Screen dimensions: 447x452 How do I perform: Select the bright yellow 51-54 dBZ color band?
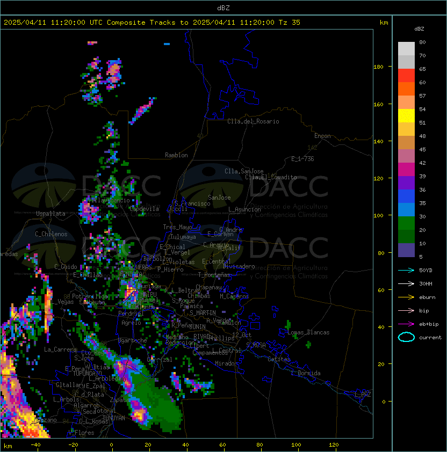coord(406,116)
